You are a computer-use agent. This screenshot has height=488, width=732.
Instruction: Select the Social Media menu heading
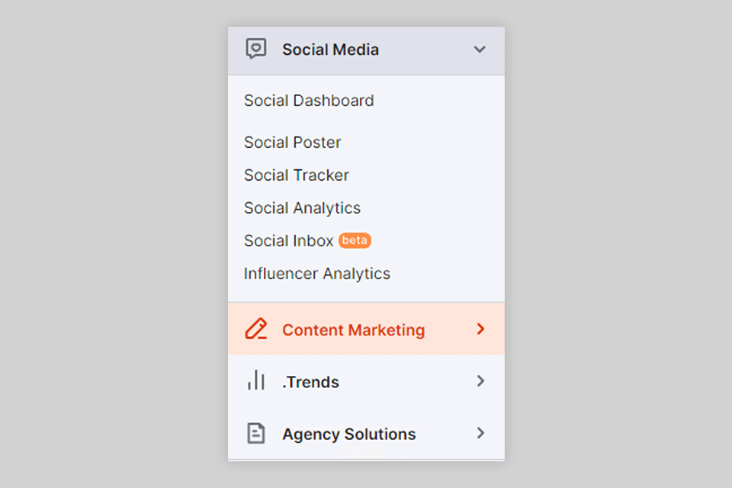[x=330, y=50]
